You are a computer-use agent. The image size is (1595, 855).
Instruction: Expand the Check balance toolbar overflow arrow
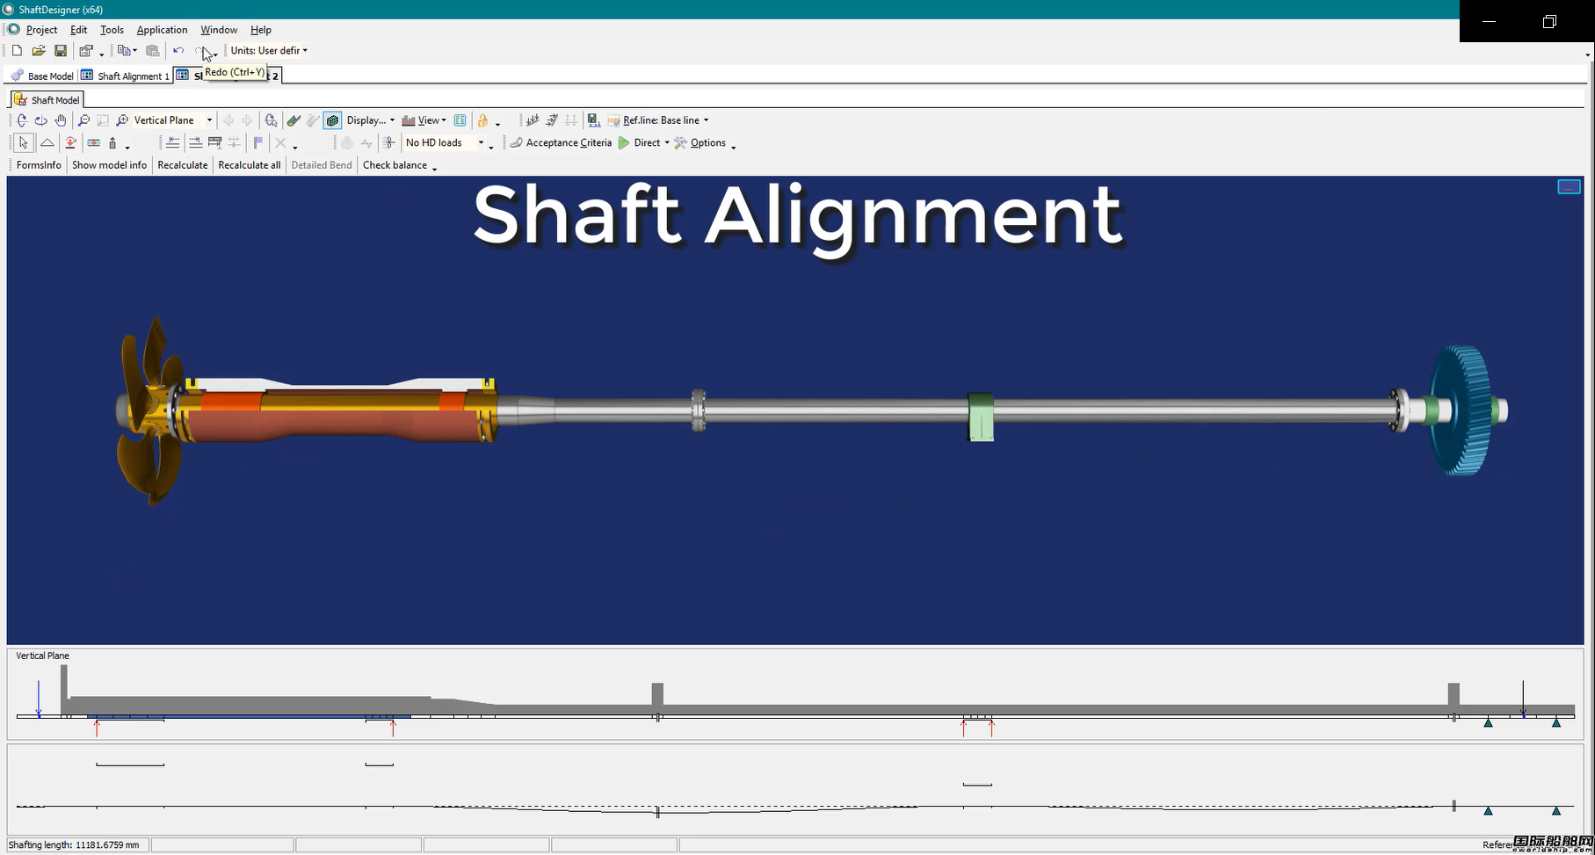click(434, 167)
